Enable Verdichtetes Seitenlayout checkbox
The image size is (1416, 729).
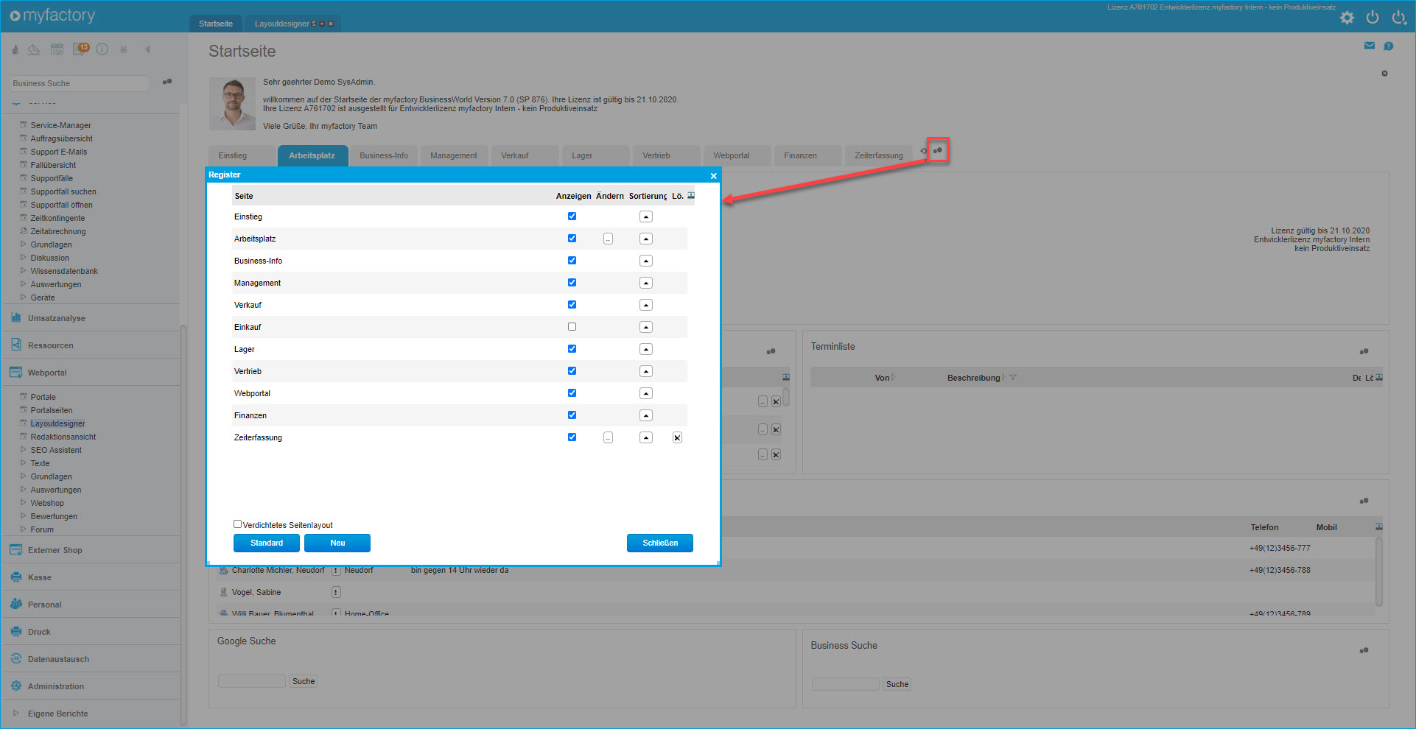point(237,524)
